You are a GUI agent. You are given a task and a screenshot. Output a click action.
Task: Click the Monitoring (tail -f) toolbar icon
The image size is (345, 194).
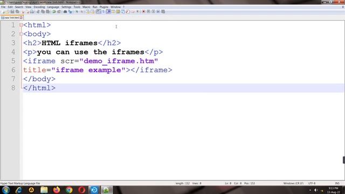coord(138,11)
